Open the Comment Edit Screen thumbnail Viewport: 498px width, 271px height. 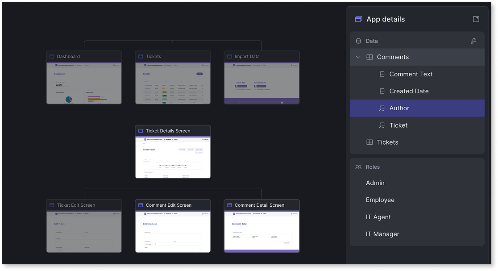(173, 232)
